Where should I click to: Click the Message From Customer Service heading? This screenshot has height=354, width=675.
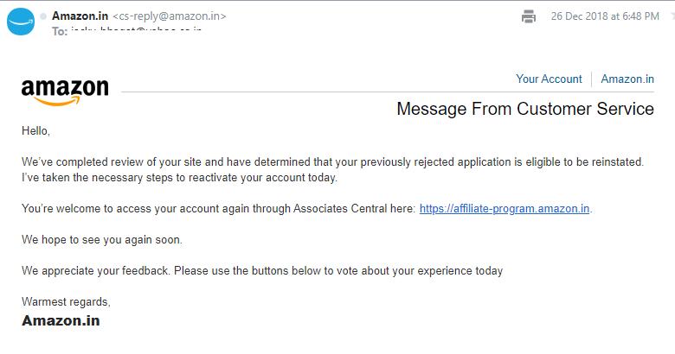tap(525, 109)
